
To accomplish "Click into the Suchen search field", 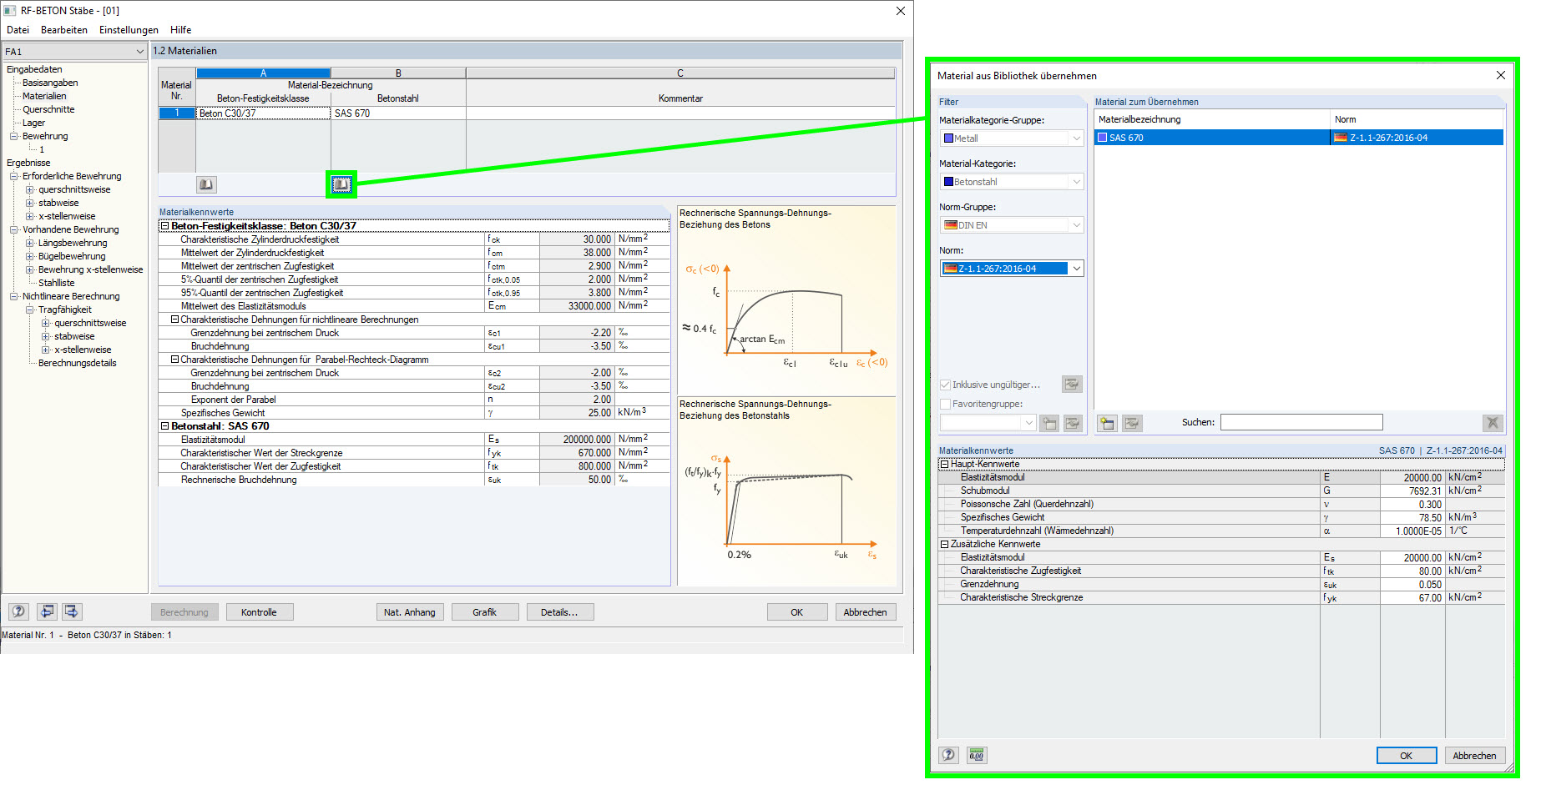I will tap(1301, 423).
